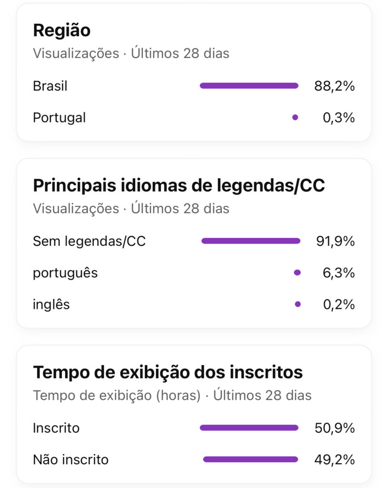The width and height of the screenshot is (388, 488).
Task: Select the Brasil region row label
Action: 50,86
